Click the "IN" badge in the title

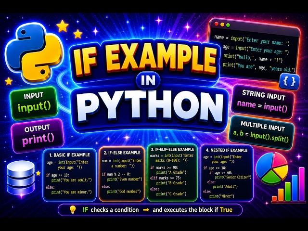[x=148, y=80]
